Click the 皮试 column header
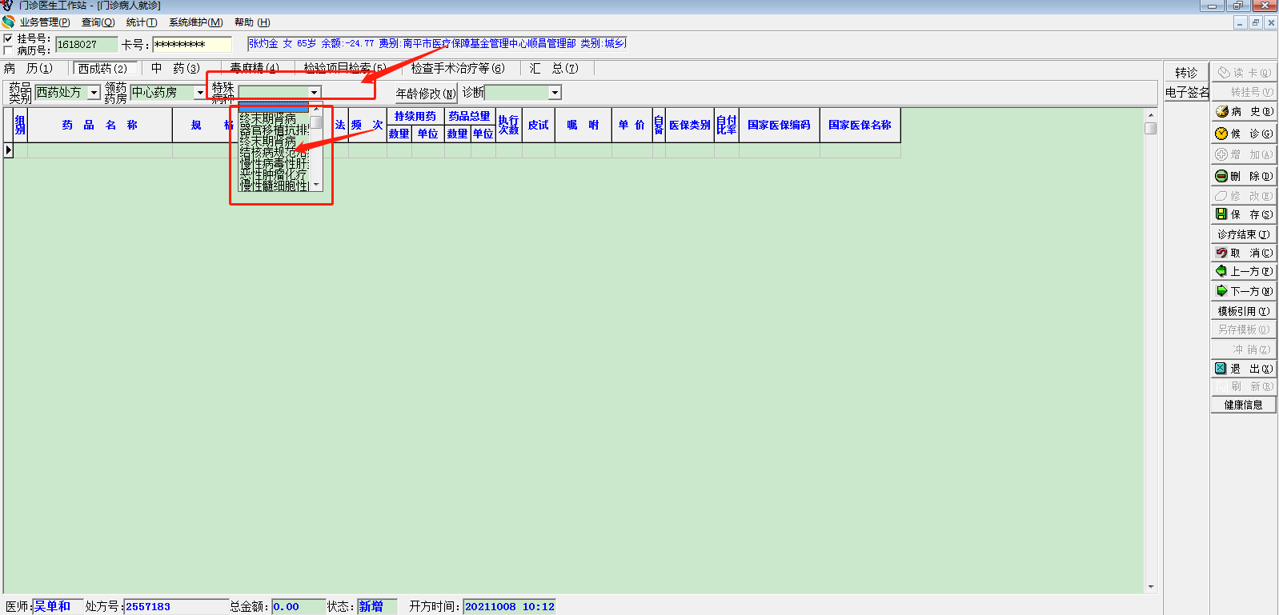1279x615 pixels. 539,126
